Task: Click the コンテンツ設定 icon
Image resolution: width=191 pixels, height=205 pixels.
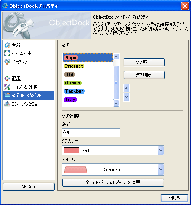Action: tap(7, 104)
